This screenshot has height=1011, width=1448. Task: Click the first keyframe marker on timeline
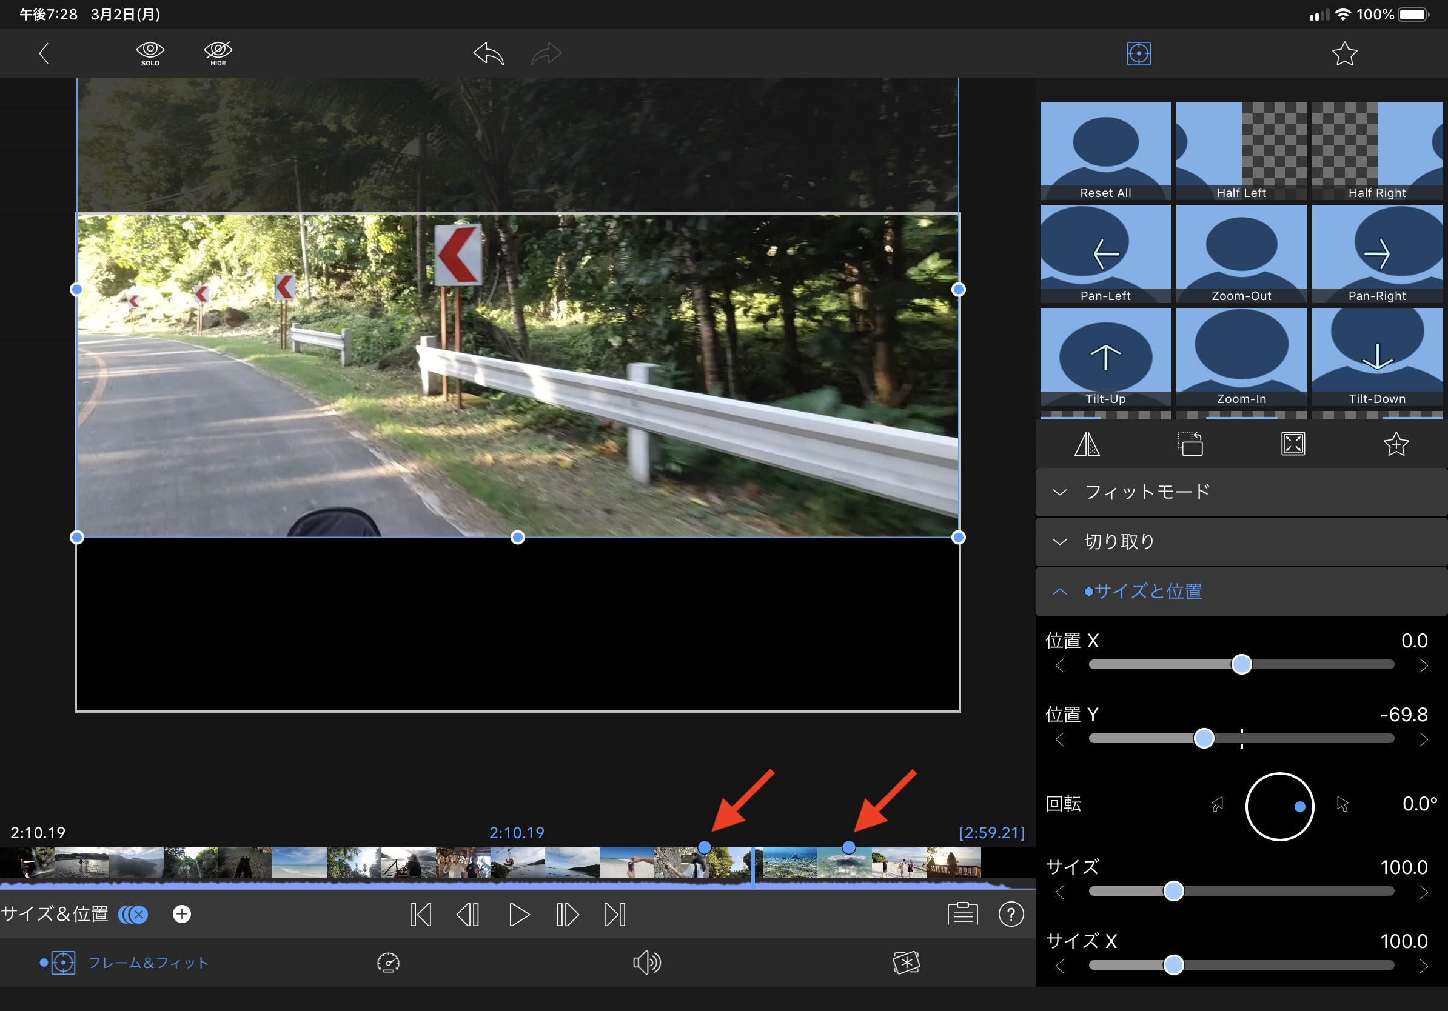tap(705, 847)
